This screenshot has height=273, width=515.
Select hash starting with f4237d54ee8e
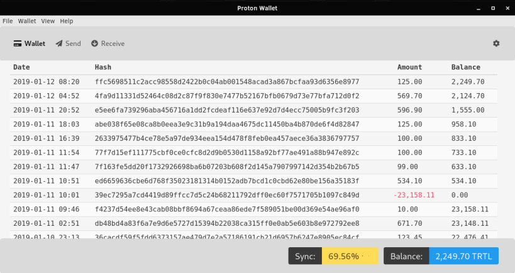tap(227, 209)
